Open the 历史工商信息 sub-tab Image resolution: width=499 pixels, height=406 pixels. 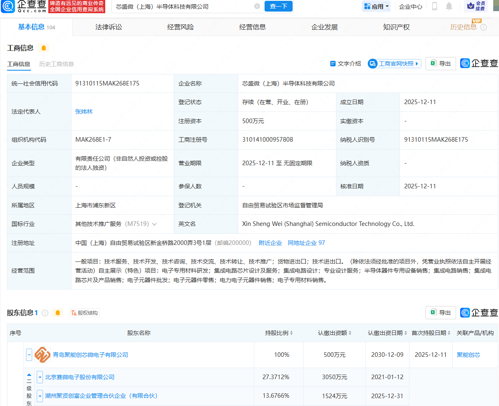point(57,64)
